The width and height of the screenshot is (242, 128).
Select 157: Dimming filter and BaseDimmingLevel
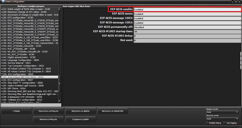[x=29, y=94]
